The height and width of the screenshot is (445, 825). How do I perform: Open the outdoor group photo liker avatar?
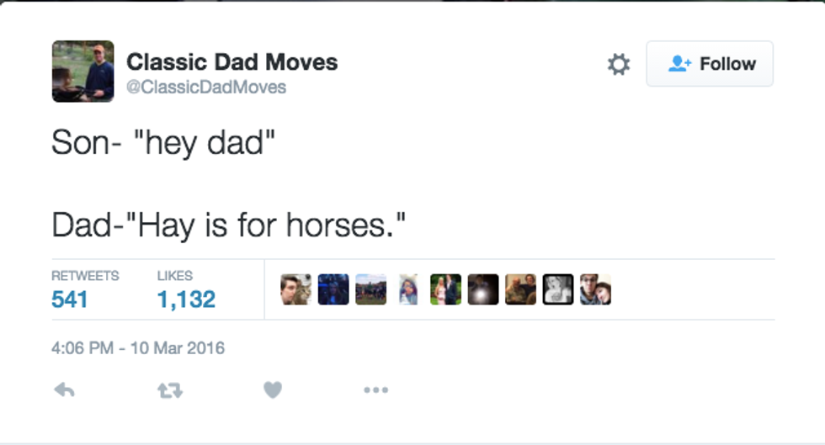(370, 289)
